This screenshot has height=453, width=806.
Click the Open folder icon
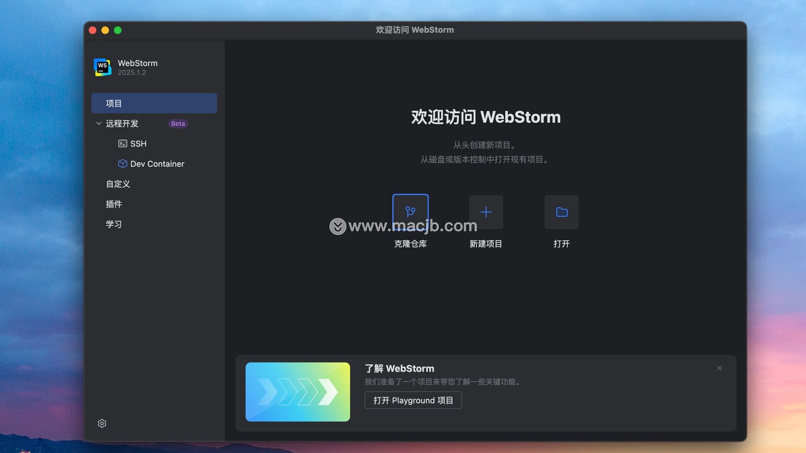pos(561,212)
